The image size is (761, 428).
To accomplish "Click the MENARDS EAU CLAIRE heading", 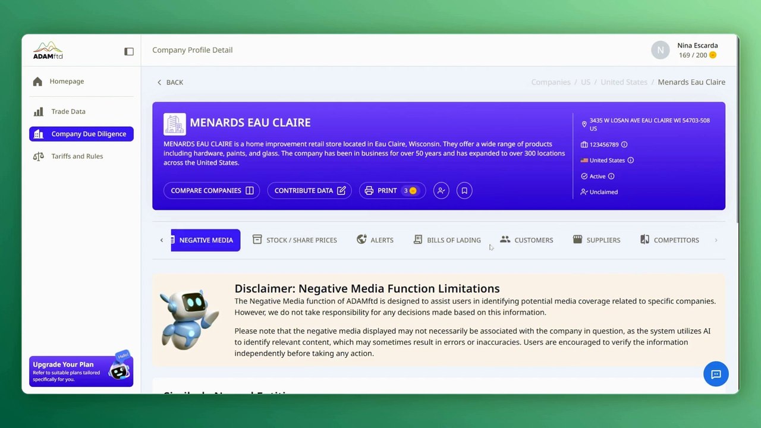I will [250, 122].
